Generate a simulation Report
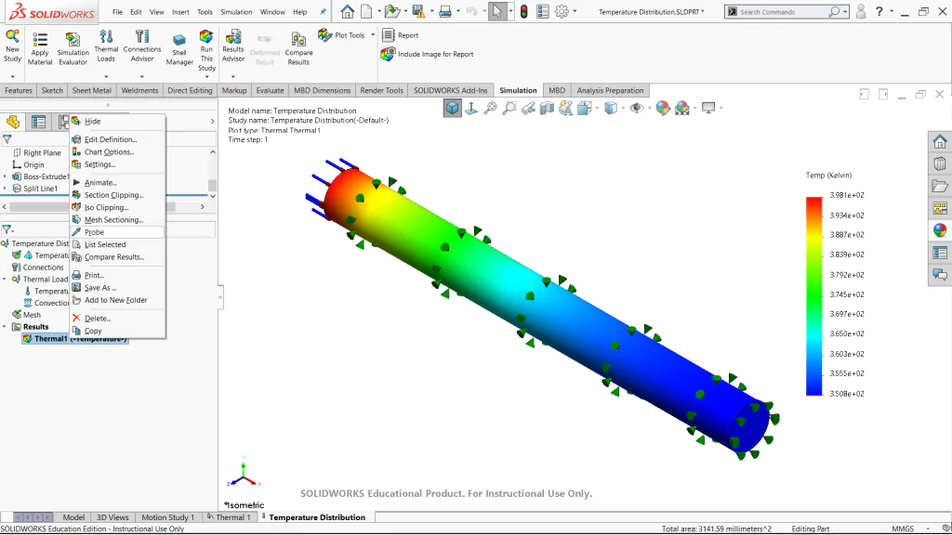 pos(401,35)
